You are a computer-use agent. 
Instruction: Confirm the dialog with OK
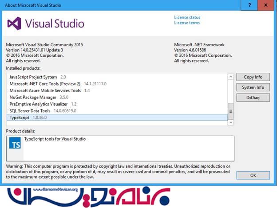tap(253, 175)
